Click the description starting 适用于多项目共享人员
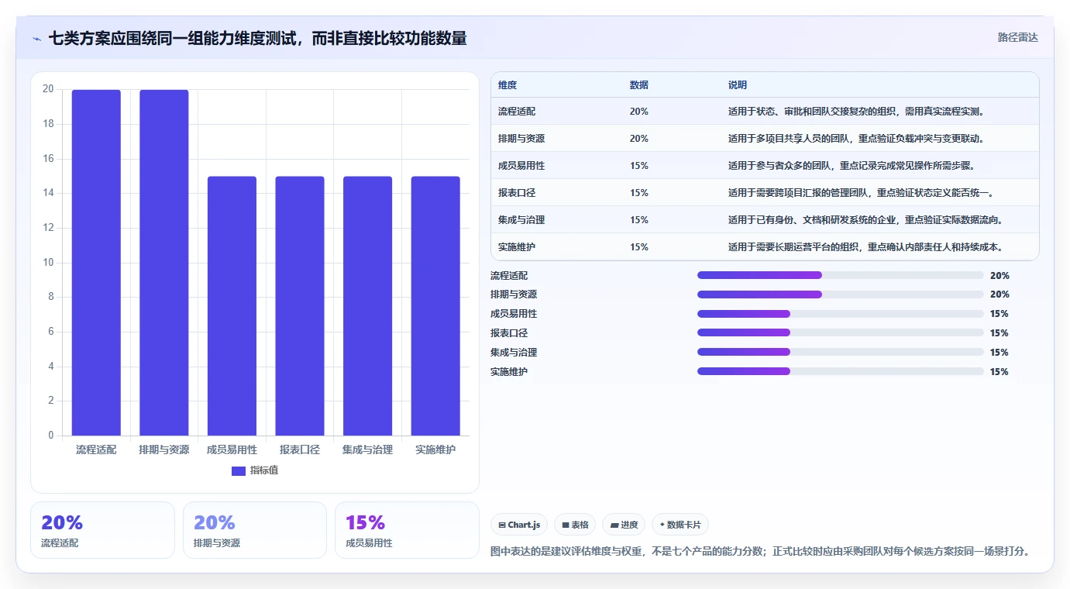Screen dimensions: 1070x589 point(856,139)
